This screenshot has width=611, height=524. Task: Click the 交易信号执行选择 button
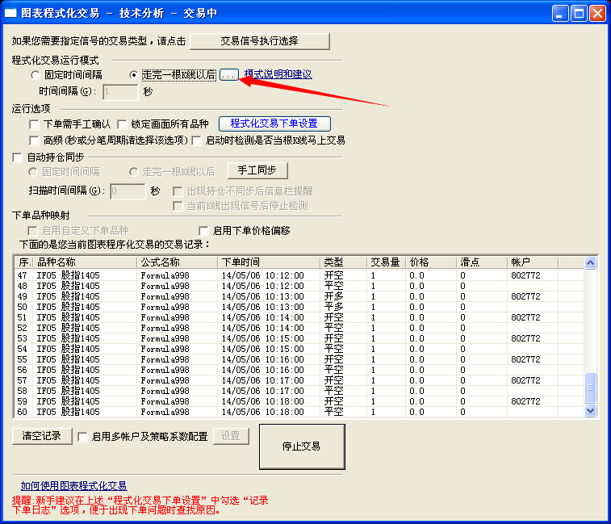(260, 41)
